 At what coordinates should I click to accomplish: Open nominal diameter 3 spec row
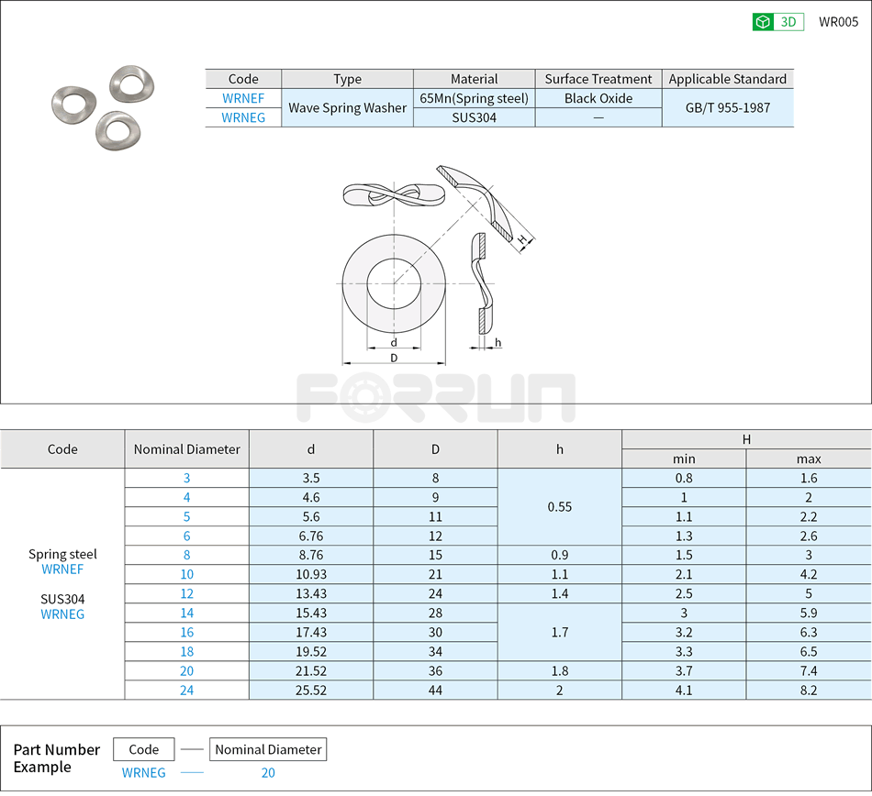186,478
